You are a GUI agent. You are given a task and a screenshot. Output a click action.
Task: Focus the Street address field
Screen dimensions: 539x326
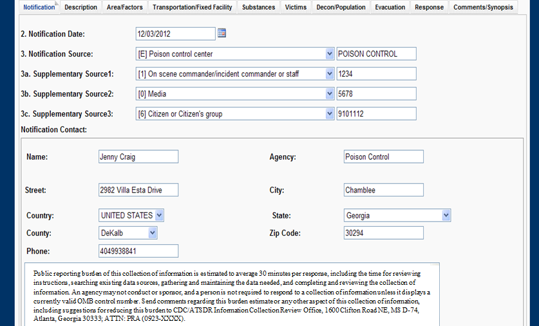137,190
